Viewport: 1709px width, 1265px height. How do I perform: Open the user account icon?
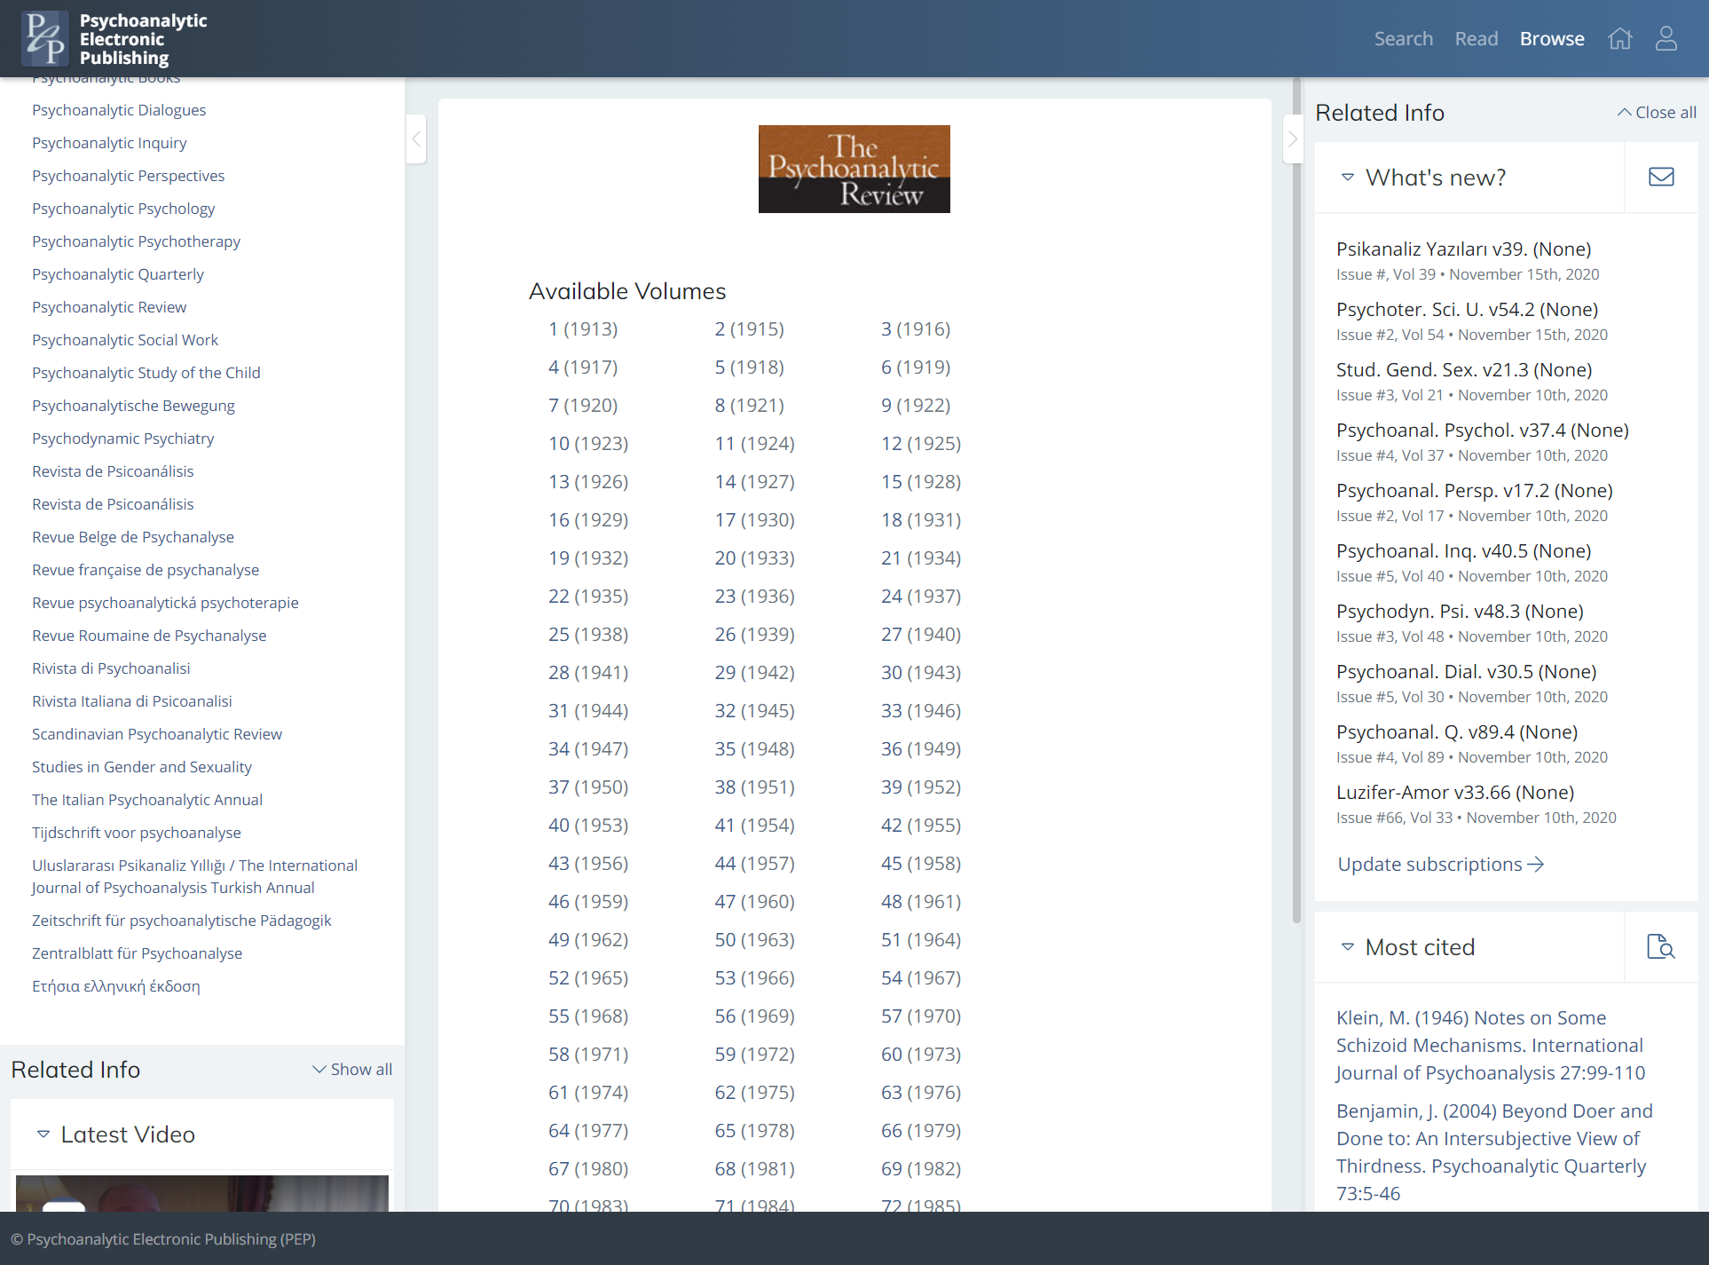pyautogui.click(x=1666, y=39)
